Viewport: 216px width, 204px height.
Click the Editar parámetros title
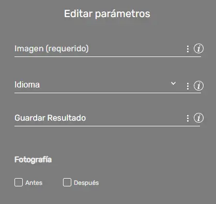[x=107, y=13]
